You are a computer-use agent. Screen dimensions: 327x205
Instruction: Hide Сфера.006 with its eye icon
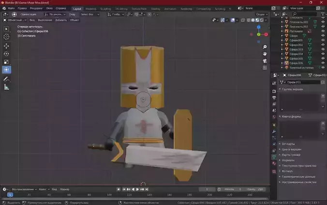click(323, 63)
